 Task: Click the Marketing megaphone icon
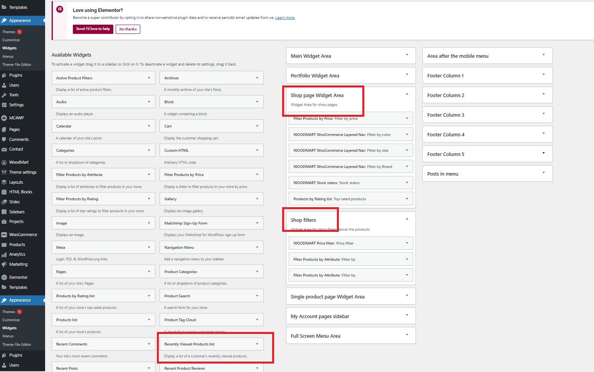point(4,264)
